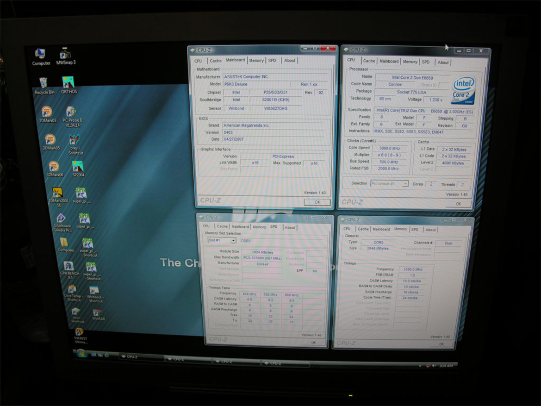Select the 3DMark05 desktop icon
This screenshot has width=541, height=406.
point(51,142)
